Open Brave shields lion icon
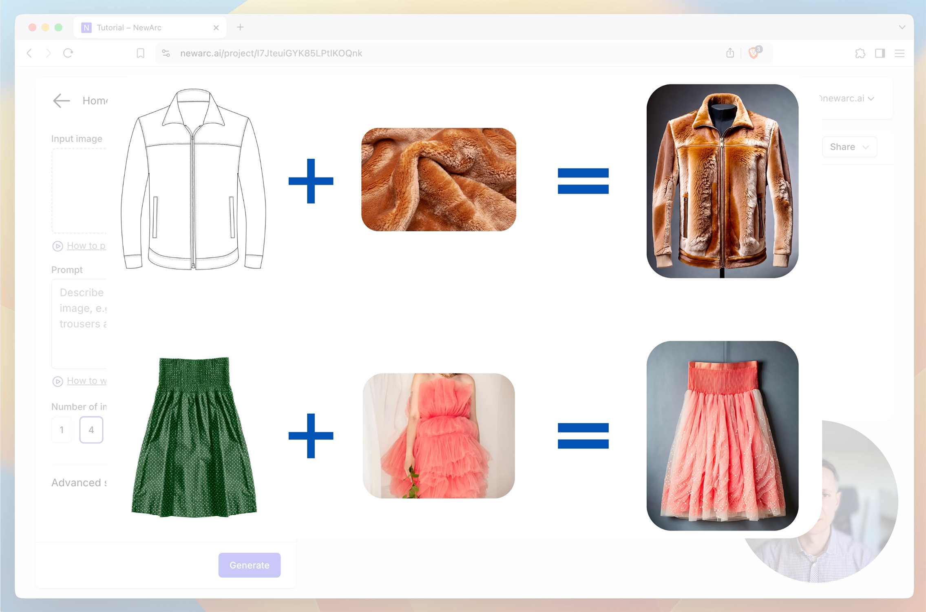Viewport: 926px width, 612px height. [x=754, y=53]
